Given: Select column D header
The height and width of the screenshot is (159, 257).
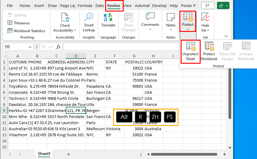Looking at the screenshot, I should pos(76,56).
